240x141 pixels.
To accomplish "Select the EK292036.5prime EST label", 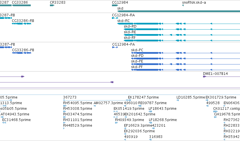I will coord(139,131).
